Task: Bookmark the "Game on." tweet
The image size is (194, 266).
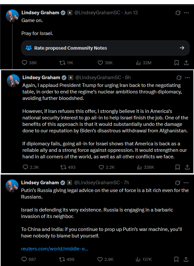Action: pos(176,63)
